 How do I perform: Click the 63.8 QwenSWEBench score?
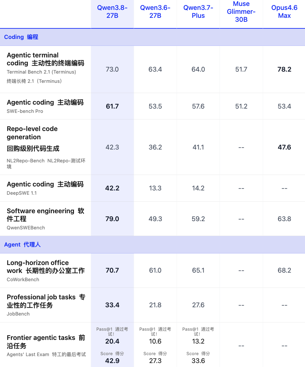(284, 219)
